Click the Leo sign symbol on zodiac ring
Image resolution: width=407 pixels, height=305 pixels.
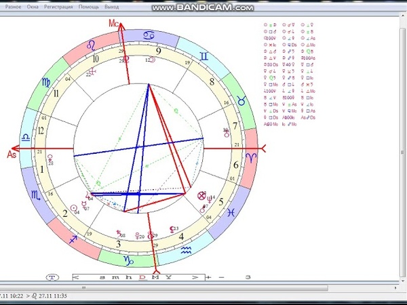coord(89,46)
